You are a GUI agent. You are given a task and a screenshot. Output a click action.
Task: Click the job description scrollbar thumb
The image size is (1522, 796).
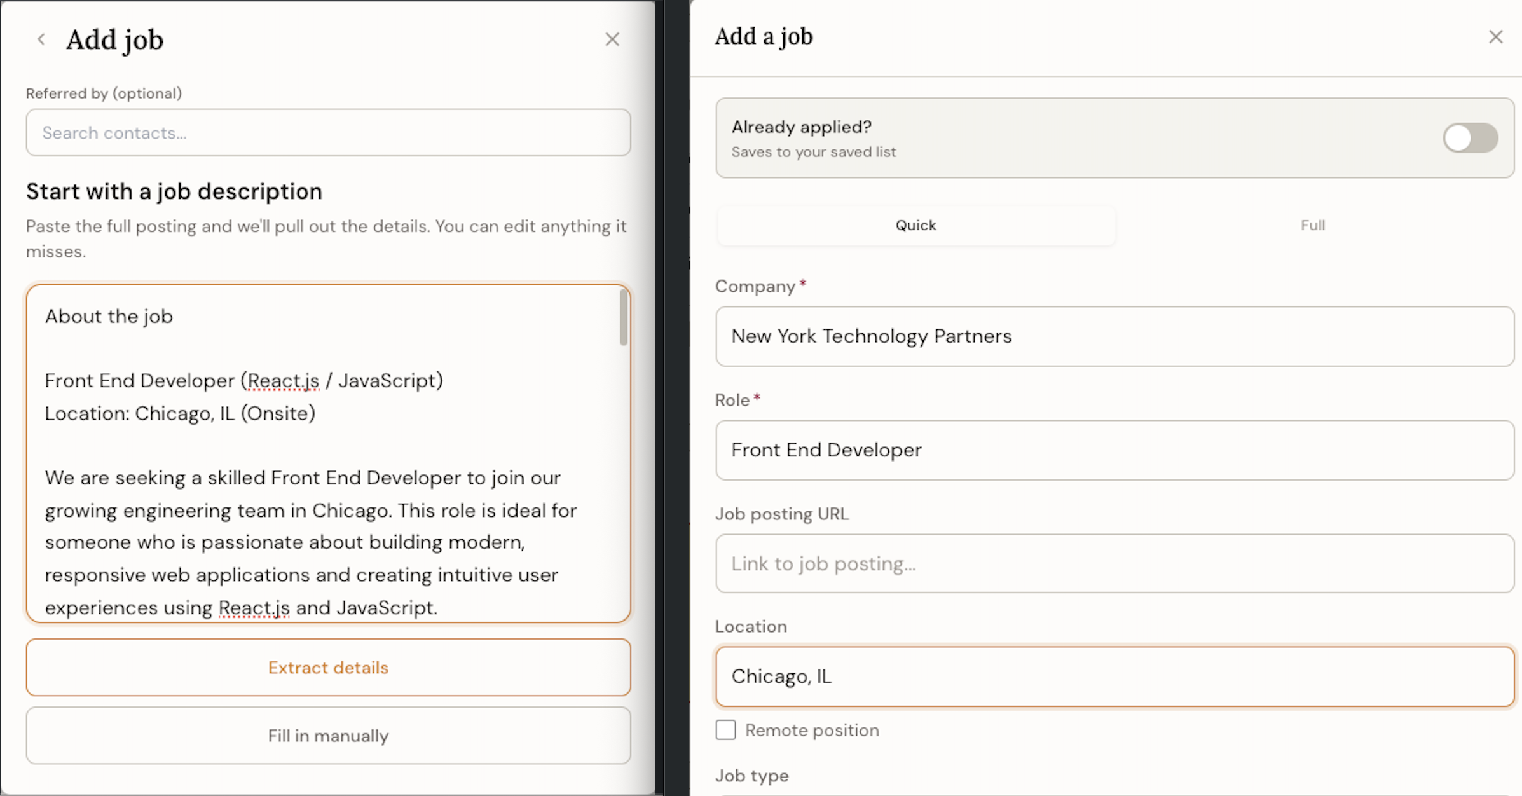click(x=624, y=317)
